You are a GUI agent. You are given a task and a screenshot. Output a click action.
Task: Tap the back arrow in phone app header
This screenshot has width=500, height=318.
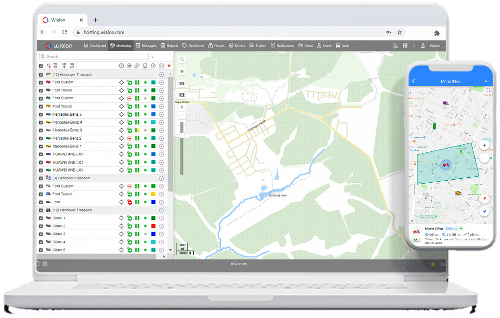pyautogui.click(x=413, y=81)
